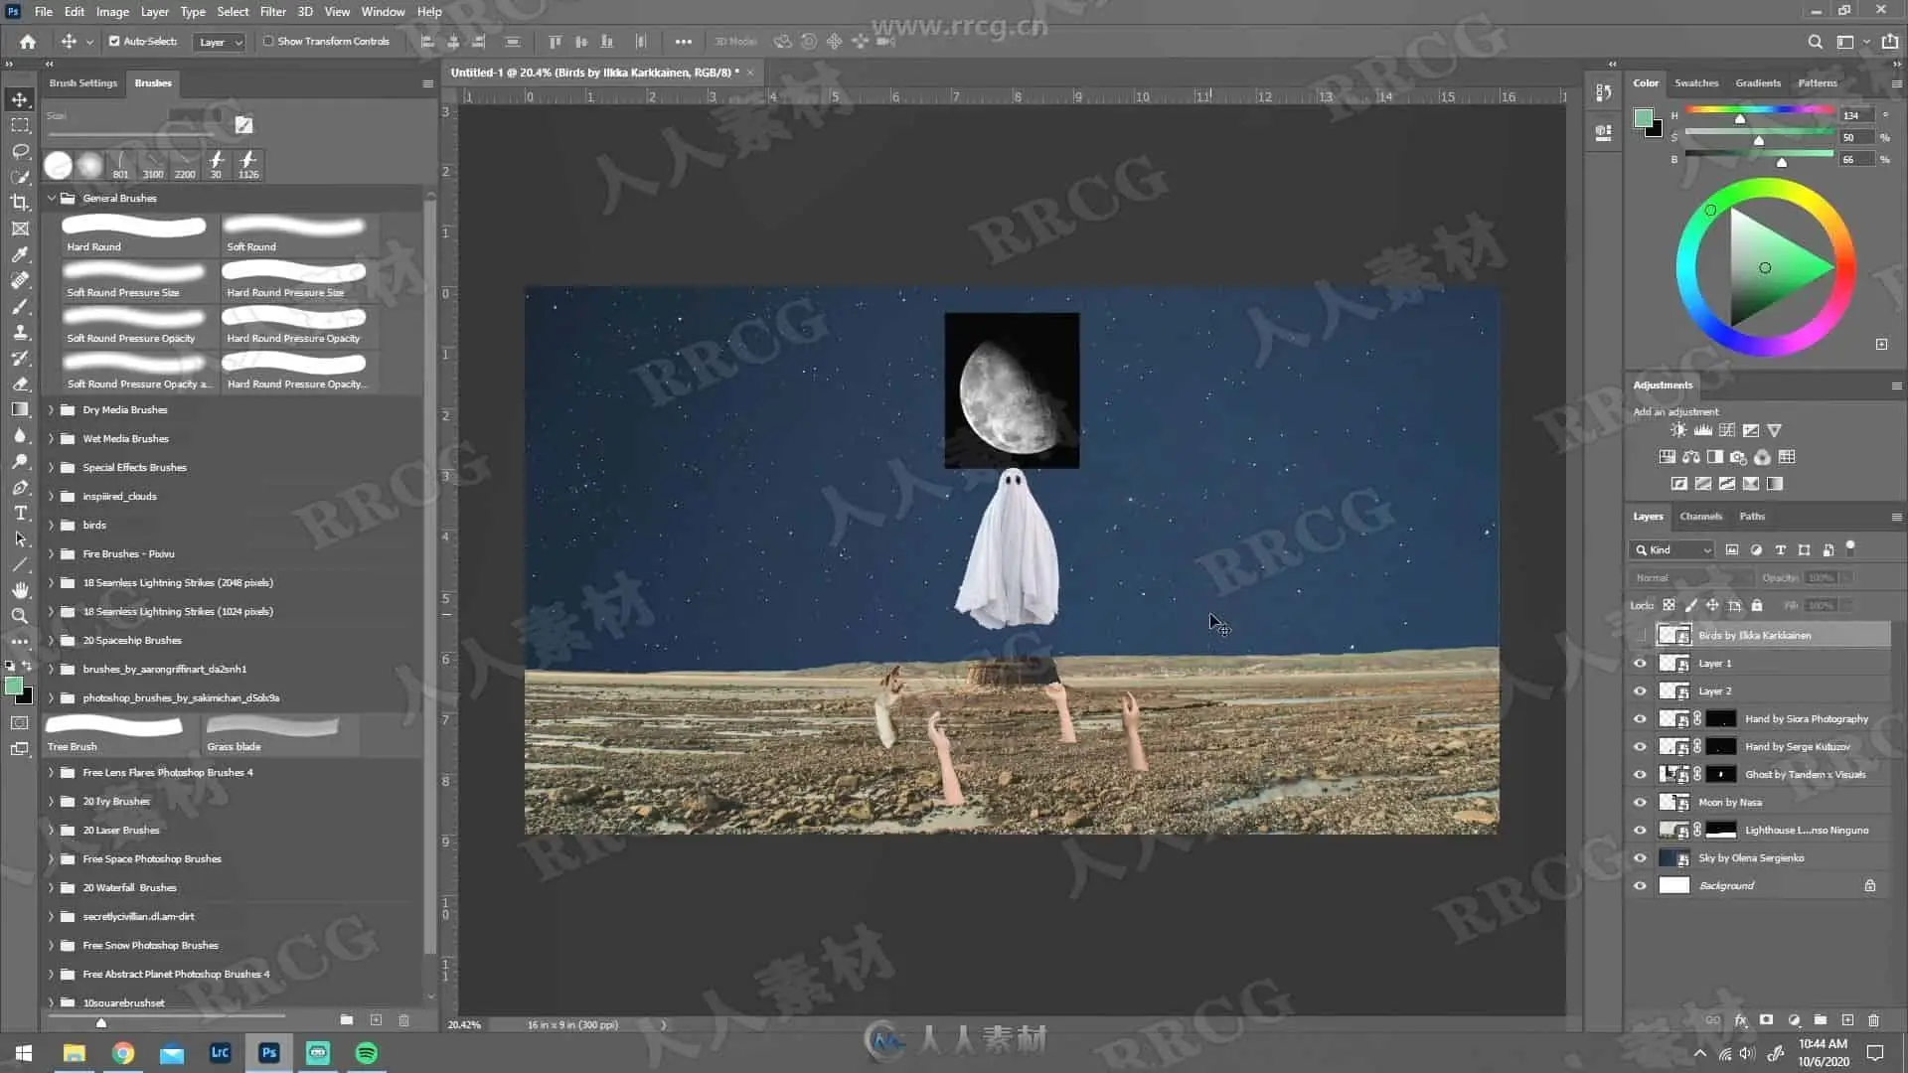The image size is (1908, 1073).
Task: Create a new group in Layers panel
Action: [1821, 1020]
